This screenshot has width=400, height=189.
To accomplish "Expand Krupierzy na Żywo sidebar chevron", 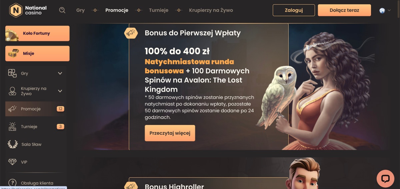I will [x=60, y=91].
